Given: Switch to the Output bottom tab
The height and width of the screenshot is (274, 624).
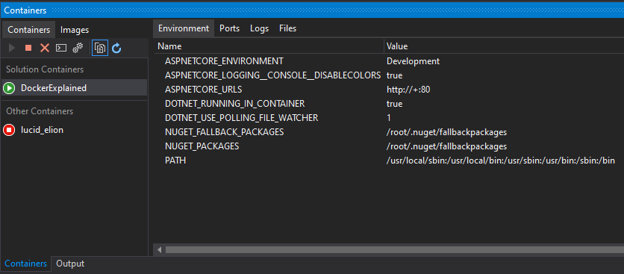Looking at the screenshot, I should pyautogui.click(x=70, y=264).
